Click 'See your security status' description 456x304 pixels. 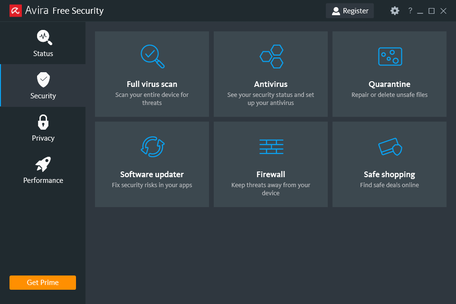271,99
